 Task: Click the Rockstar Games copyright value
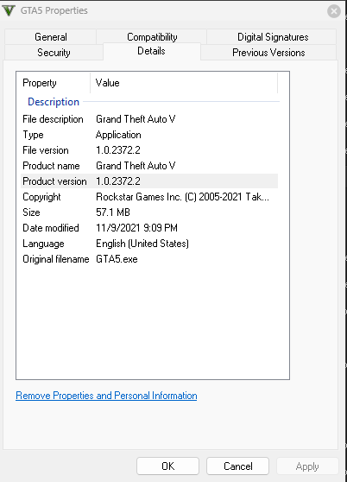pos(182,197)
